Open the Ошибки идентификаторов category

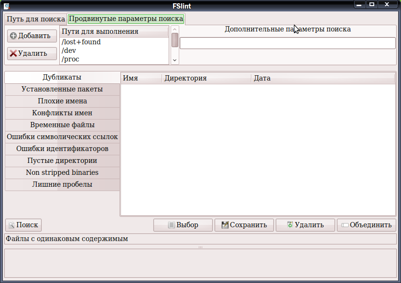62,149
